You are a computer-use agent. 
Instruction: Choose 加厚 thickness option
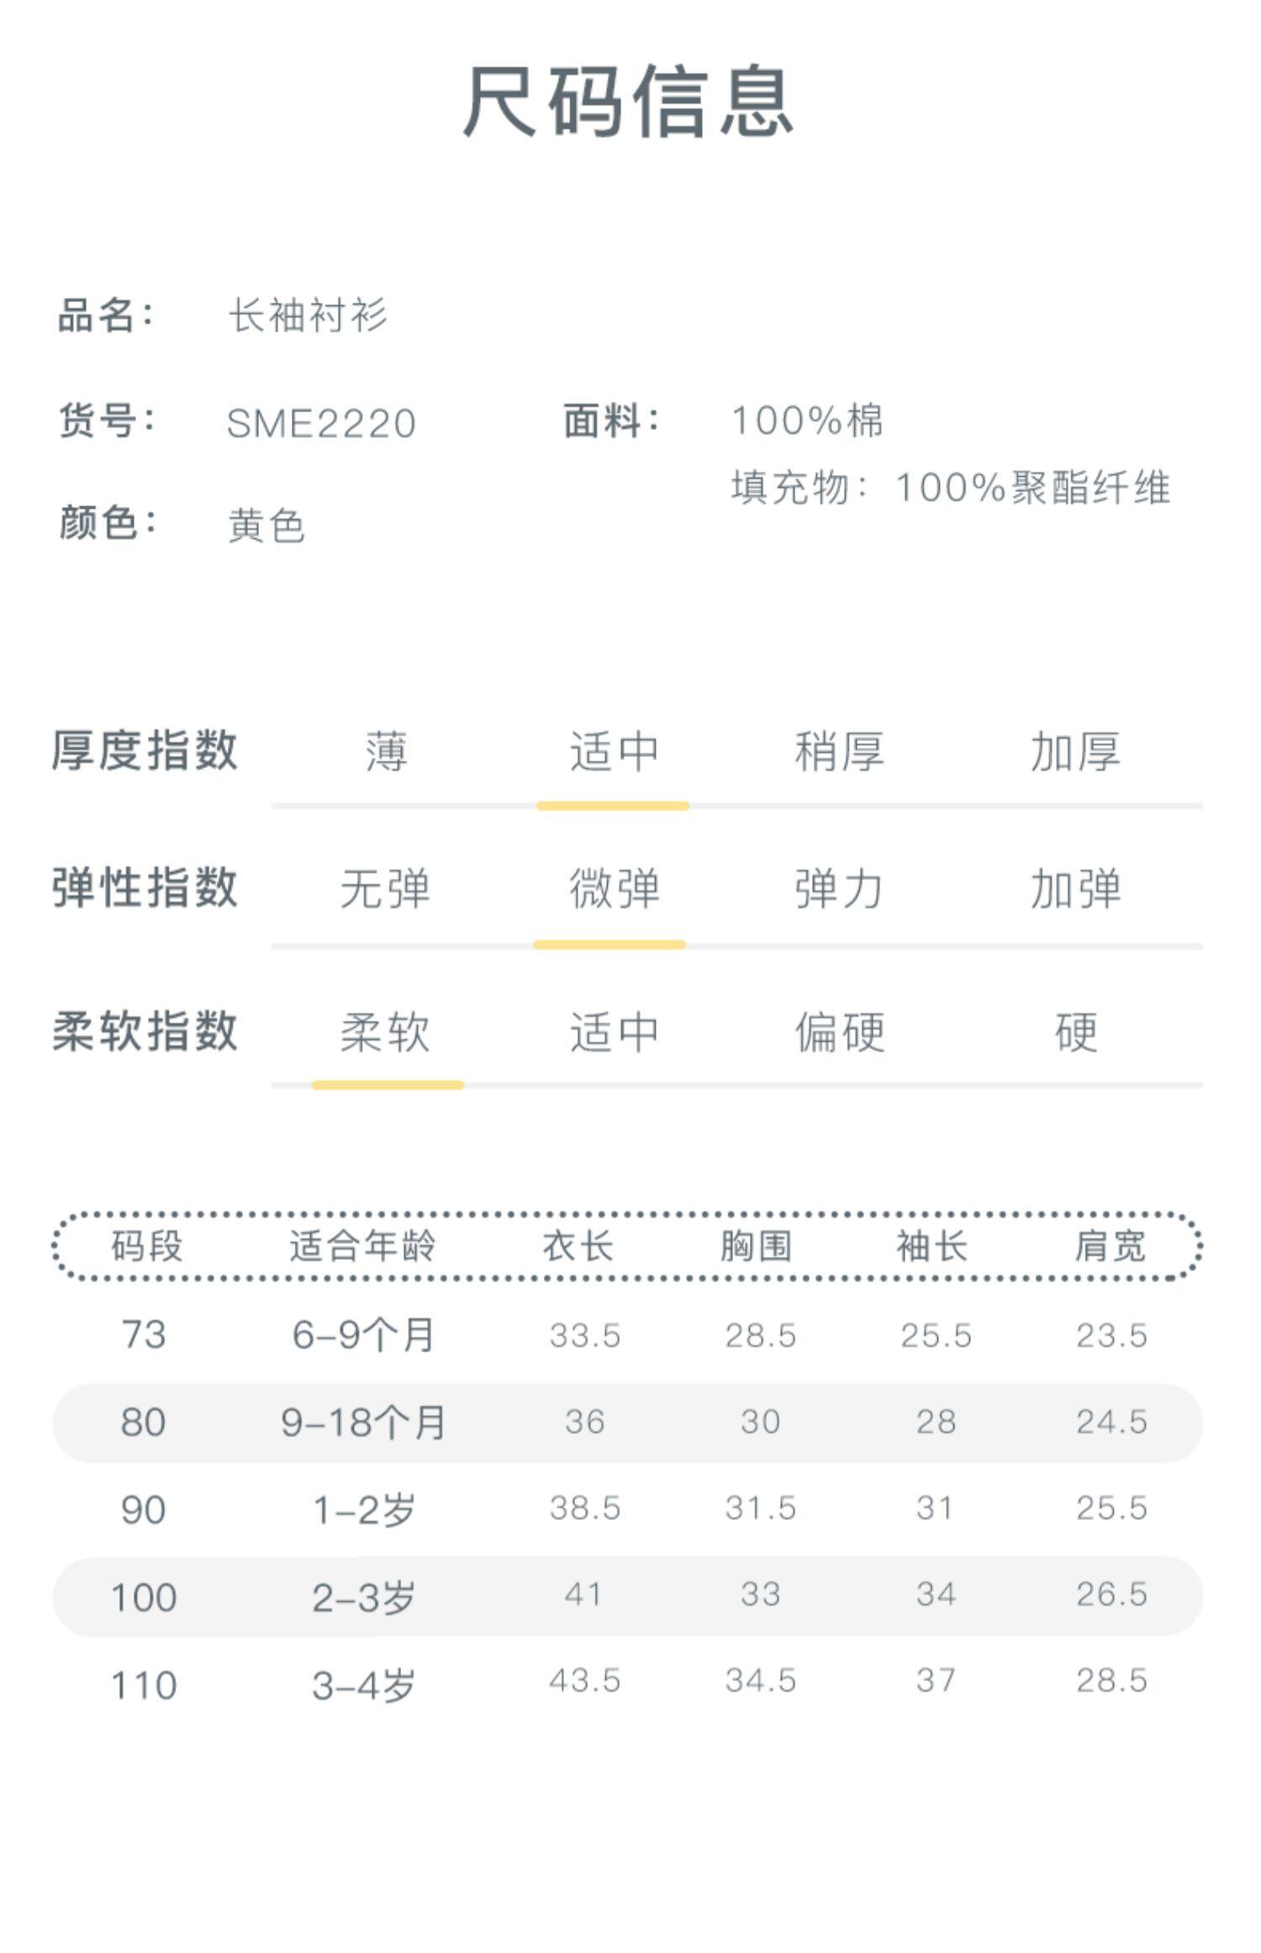click(1075, 751)
